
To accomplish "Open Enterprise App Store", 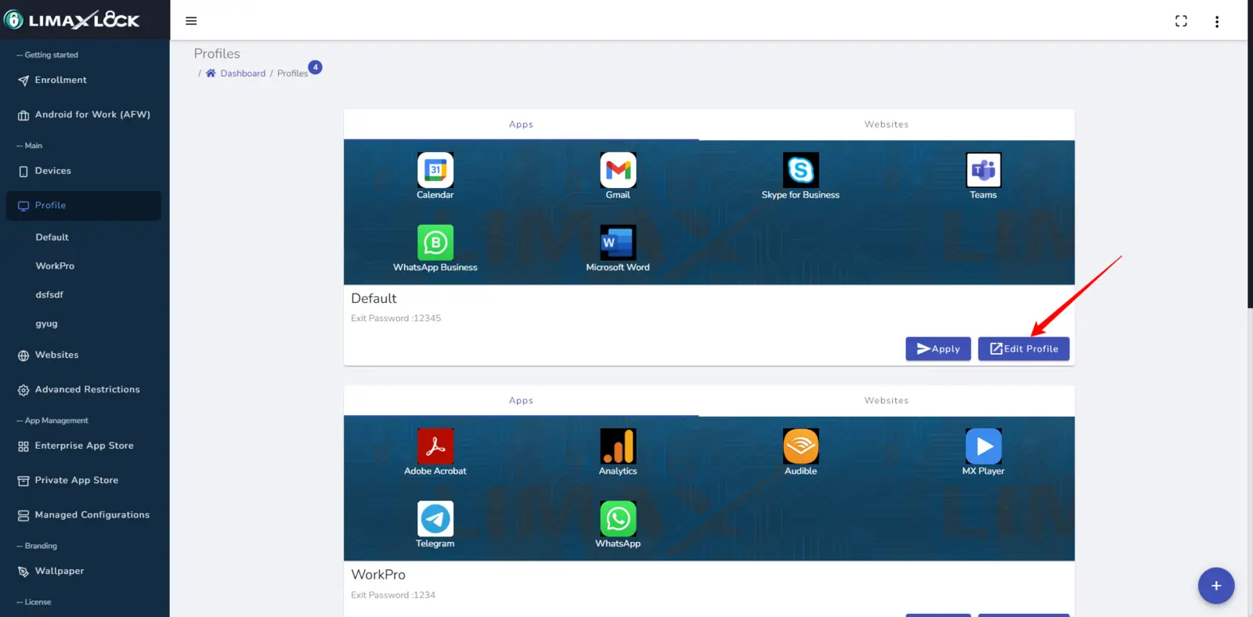I will click(85, 446).
